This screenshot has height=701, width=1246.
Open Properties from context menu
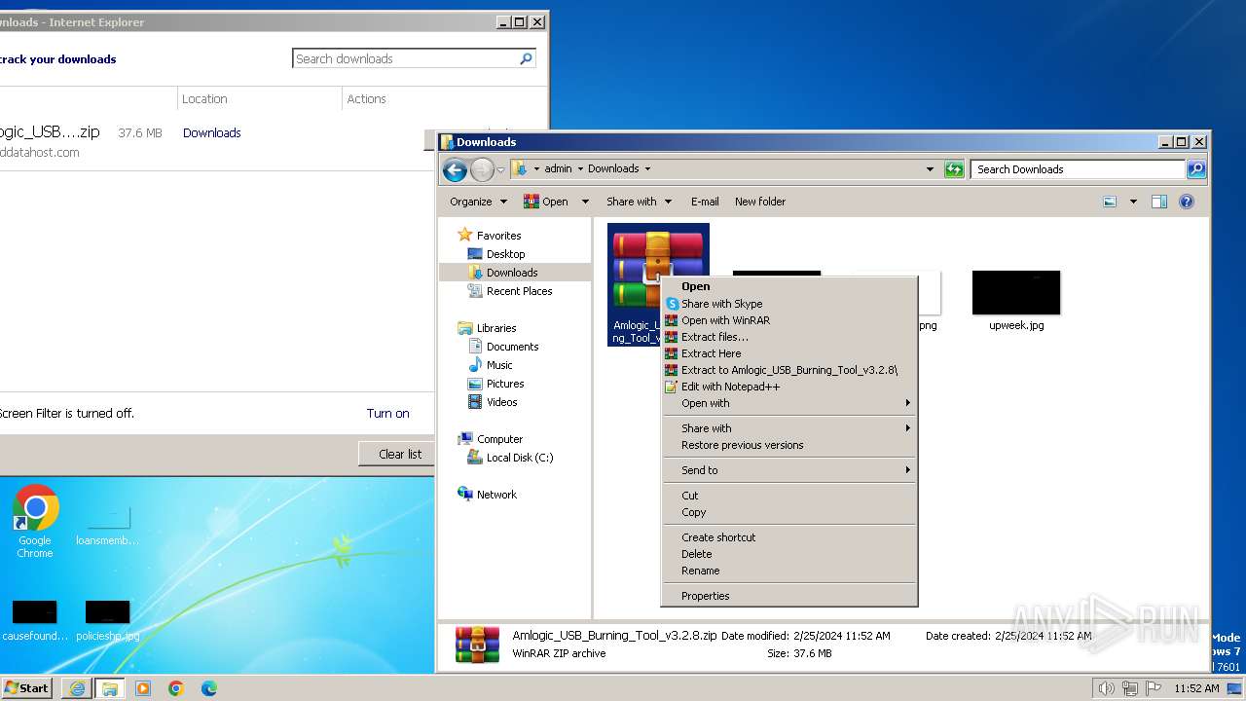click(x=788, y=596)
